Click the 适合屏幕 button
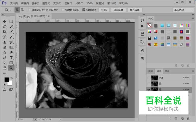The image size is (196, 122). click(x=118, y=10)
